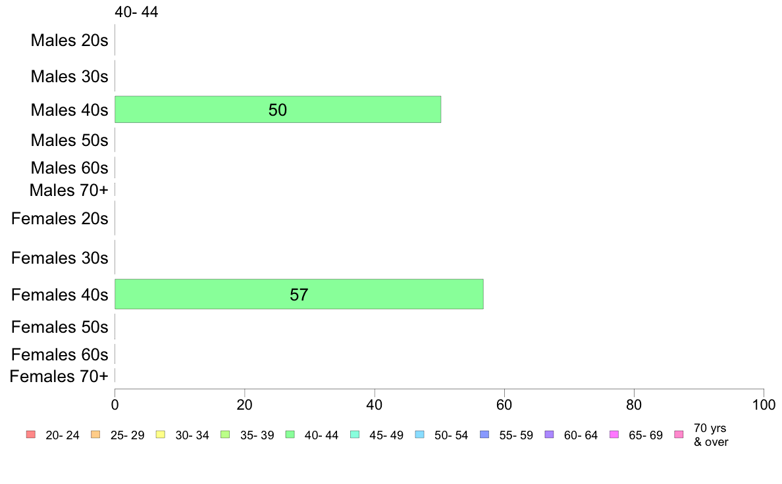Click the Males 70+ axis label

[69, 191]
